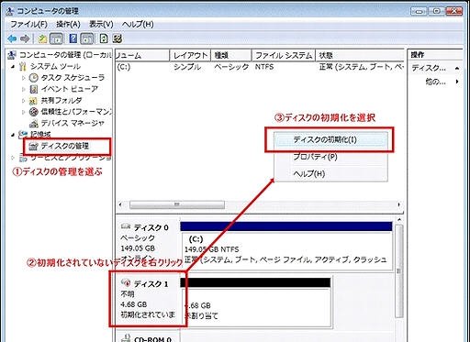Sort by ファイル システム column header
470x342 pixels.
point(284,55)
